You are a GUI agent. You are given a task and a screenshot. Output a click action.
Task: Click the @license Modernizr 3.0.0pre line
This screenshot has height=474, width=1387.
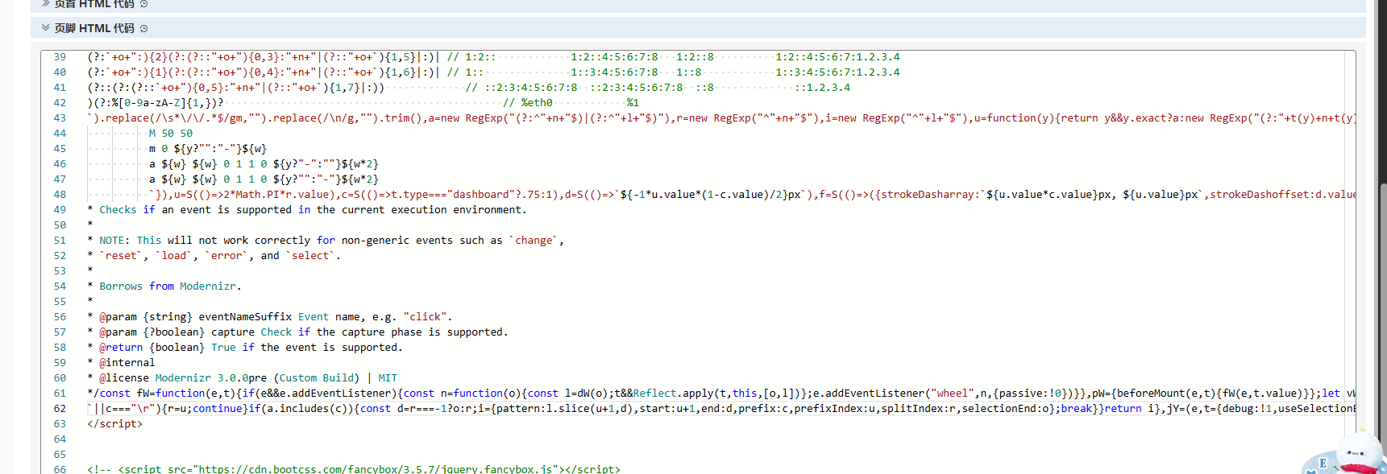[242, 378]
